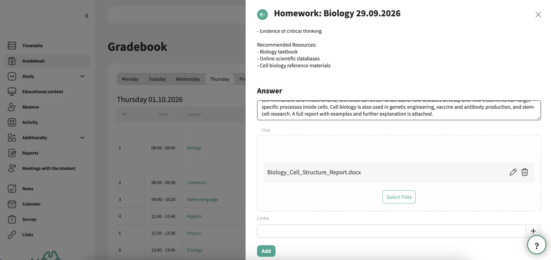Screen dimensions: 551x260
Task: Click the 08:00 - 08:40 time cell
Action: click(x=163, y=148)
